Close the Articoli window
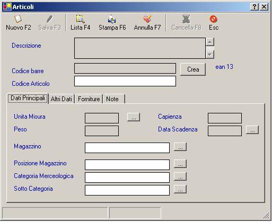Viewport: 272px width, 222px height. point(264,7)
